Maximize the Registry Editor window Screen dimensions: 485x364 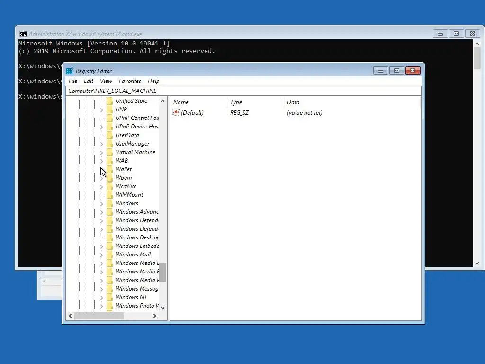coord(396,71)
